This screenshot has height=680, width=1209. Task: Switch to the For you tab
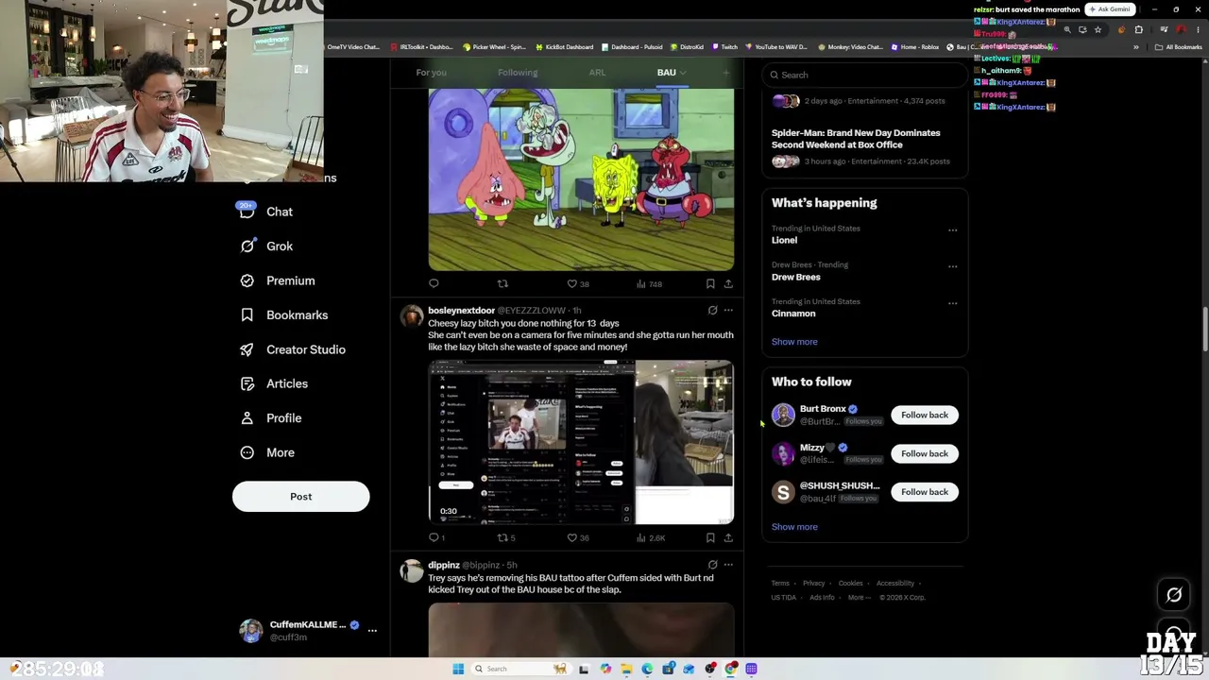point(431,73)
